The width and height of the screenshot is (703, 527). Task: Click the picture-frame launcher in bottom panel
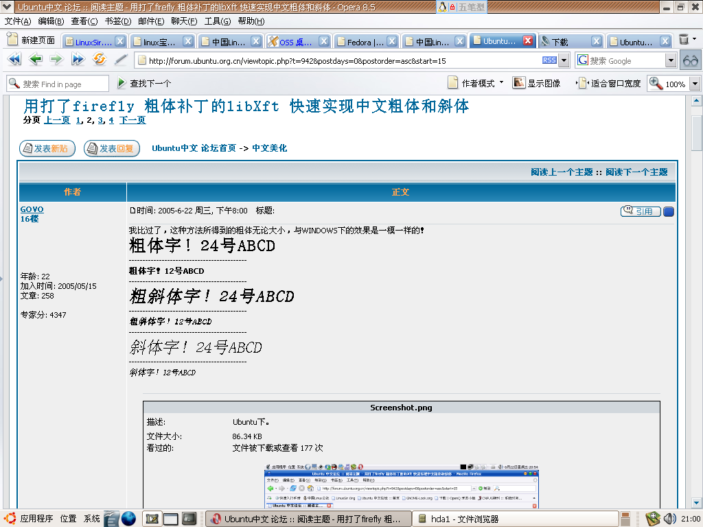pos(152,519)
